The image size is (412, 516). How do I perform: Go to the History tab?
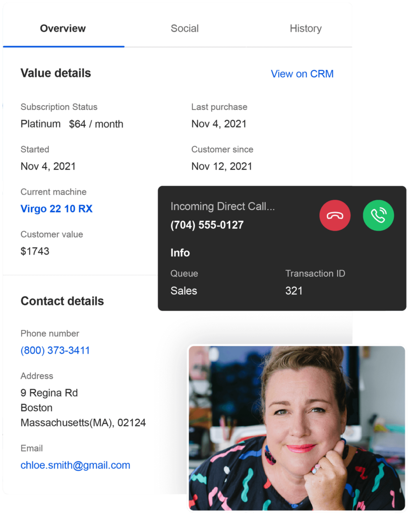pyautogui.click(x=305, y=28)
